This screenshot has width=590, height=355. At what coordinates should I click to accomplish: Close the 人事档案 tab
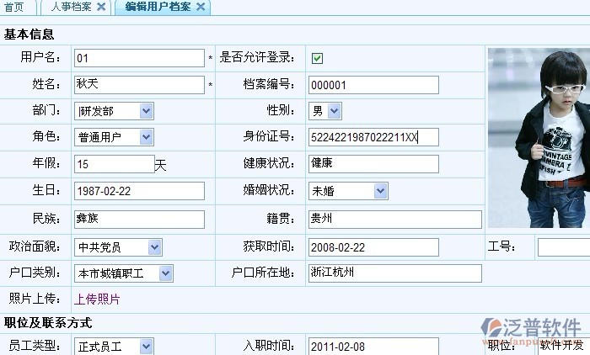click(x=101, y=7)
